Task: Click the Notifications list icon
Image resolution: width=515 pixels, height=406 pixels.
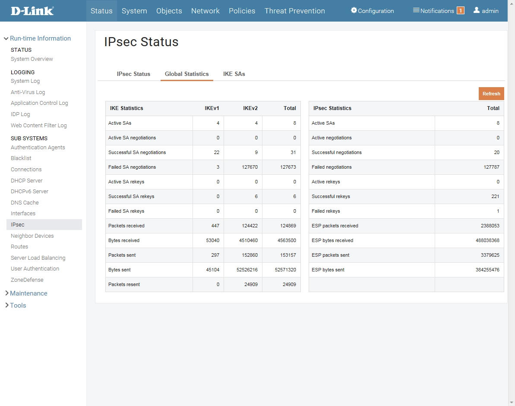Action: pyautogui.click(x=416, y=10)
